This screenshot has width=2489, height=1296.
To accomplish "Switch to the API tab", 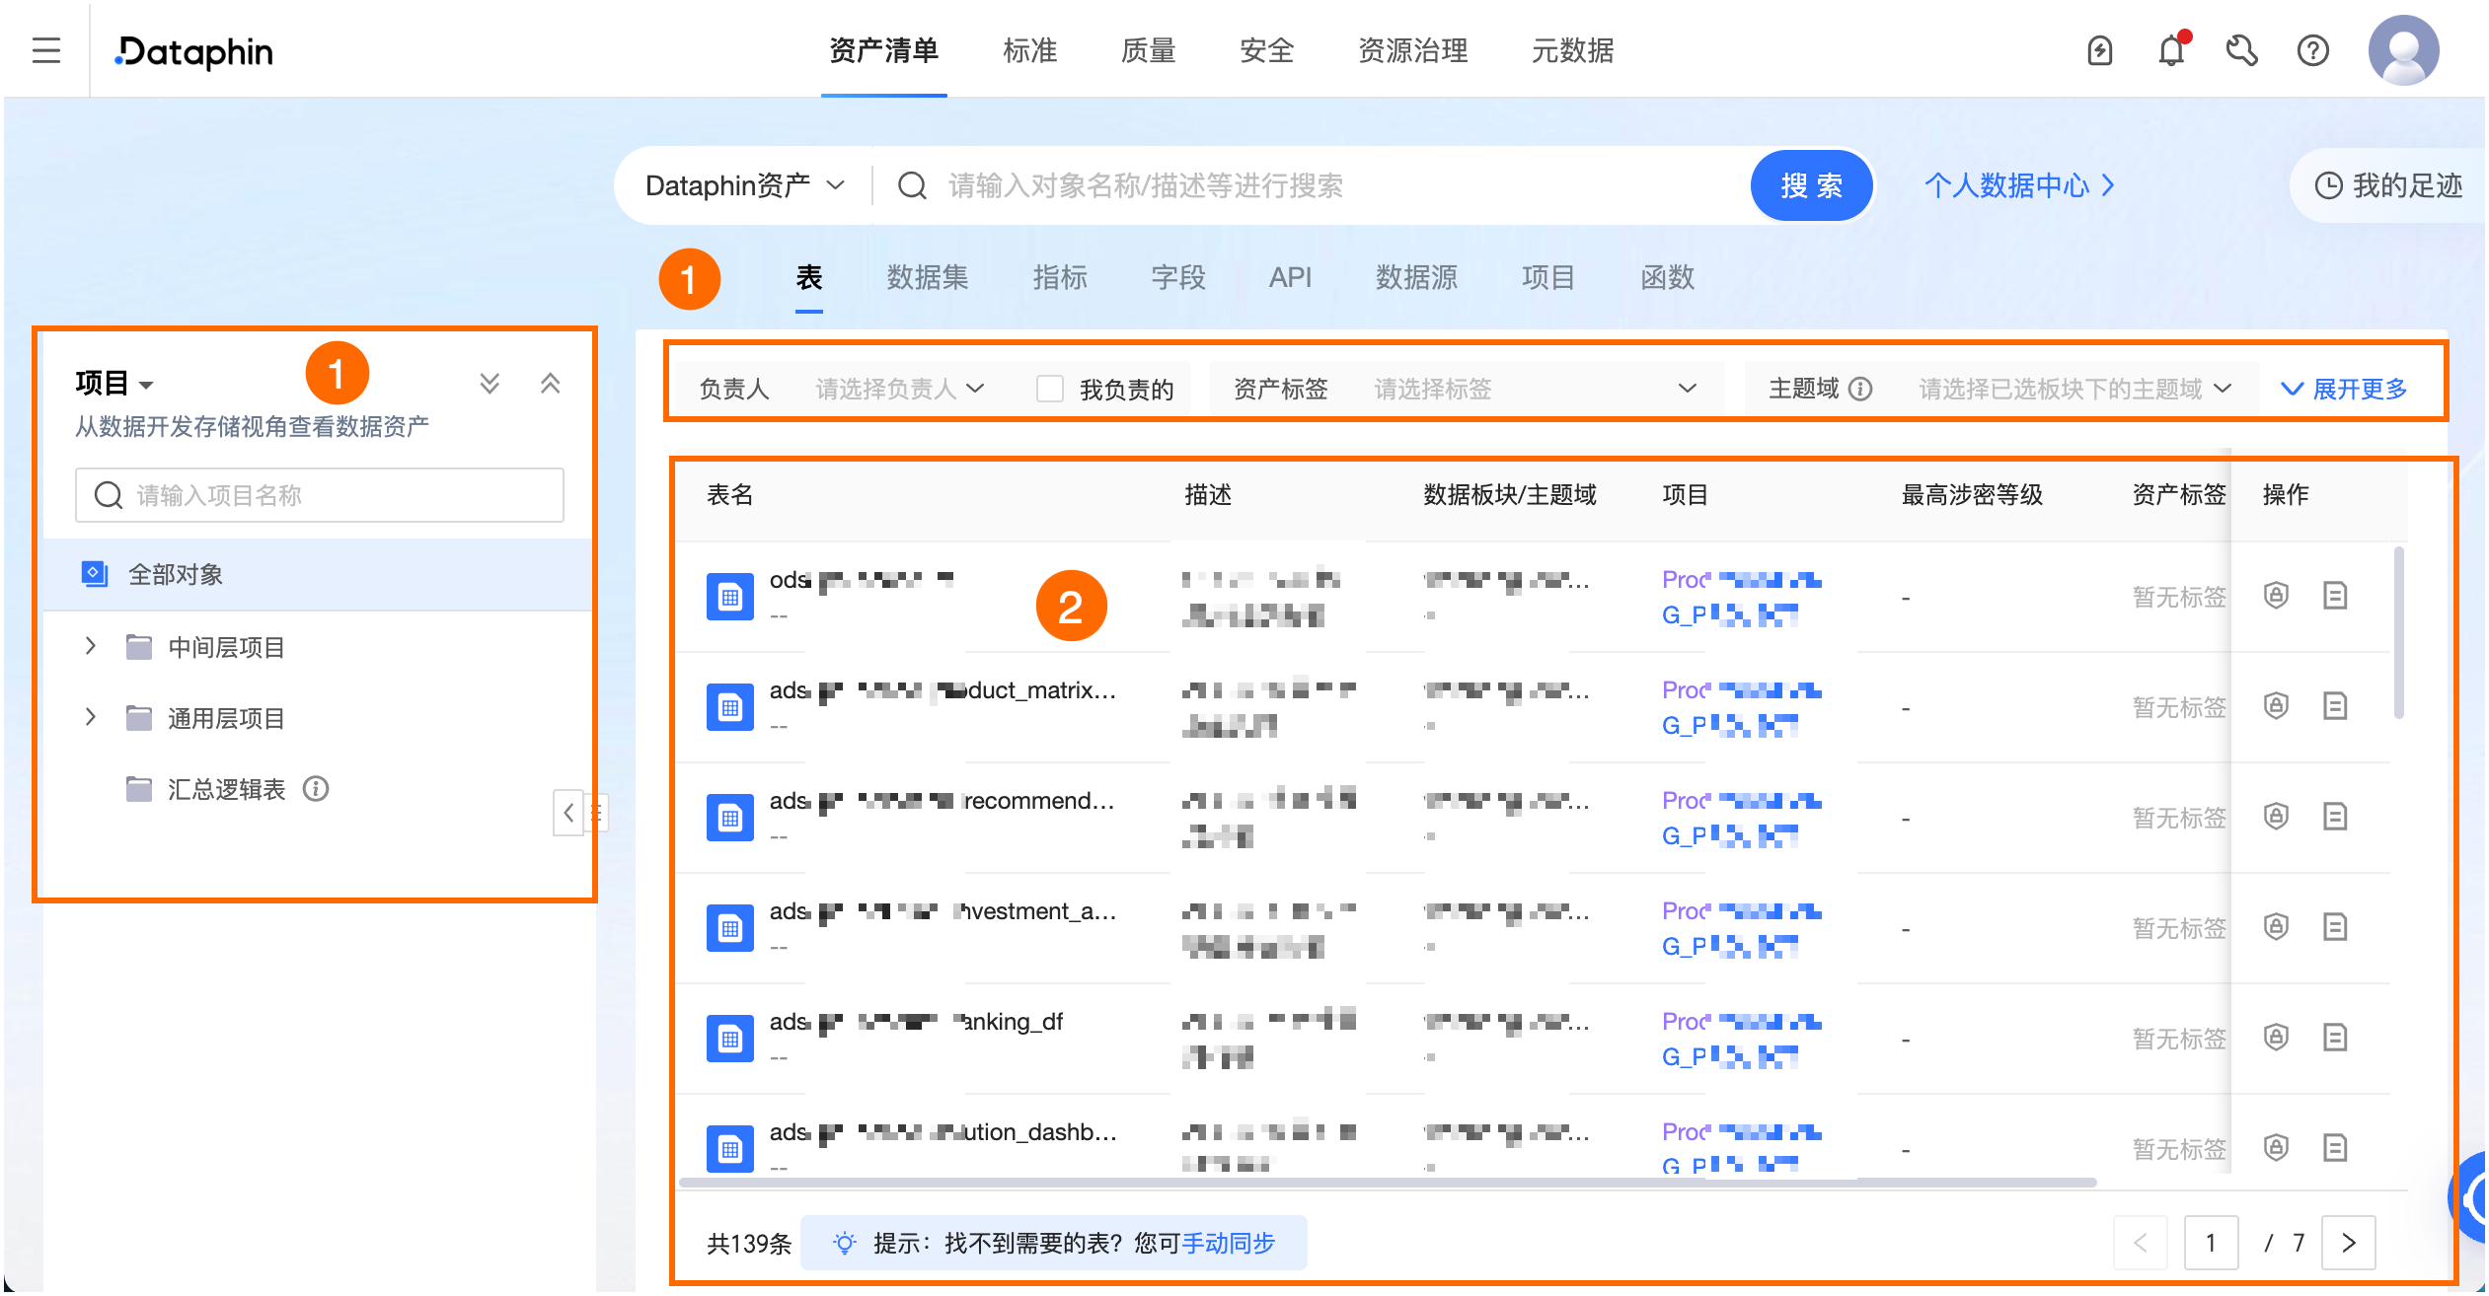I will (x=1291, y=277).
